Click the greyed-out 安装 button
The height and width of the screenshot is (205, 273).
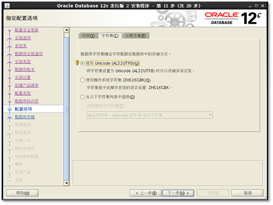pyautogui.click(x=213, y=193)
